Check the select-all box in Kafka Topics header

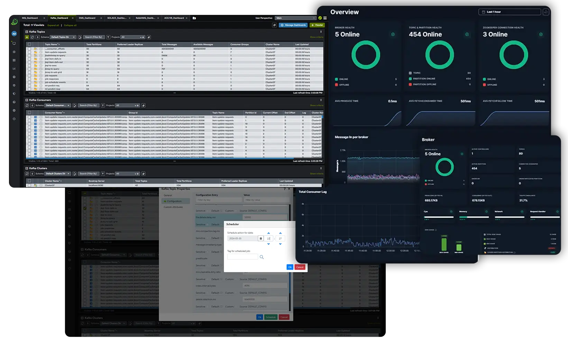[29, 44]
